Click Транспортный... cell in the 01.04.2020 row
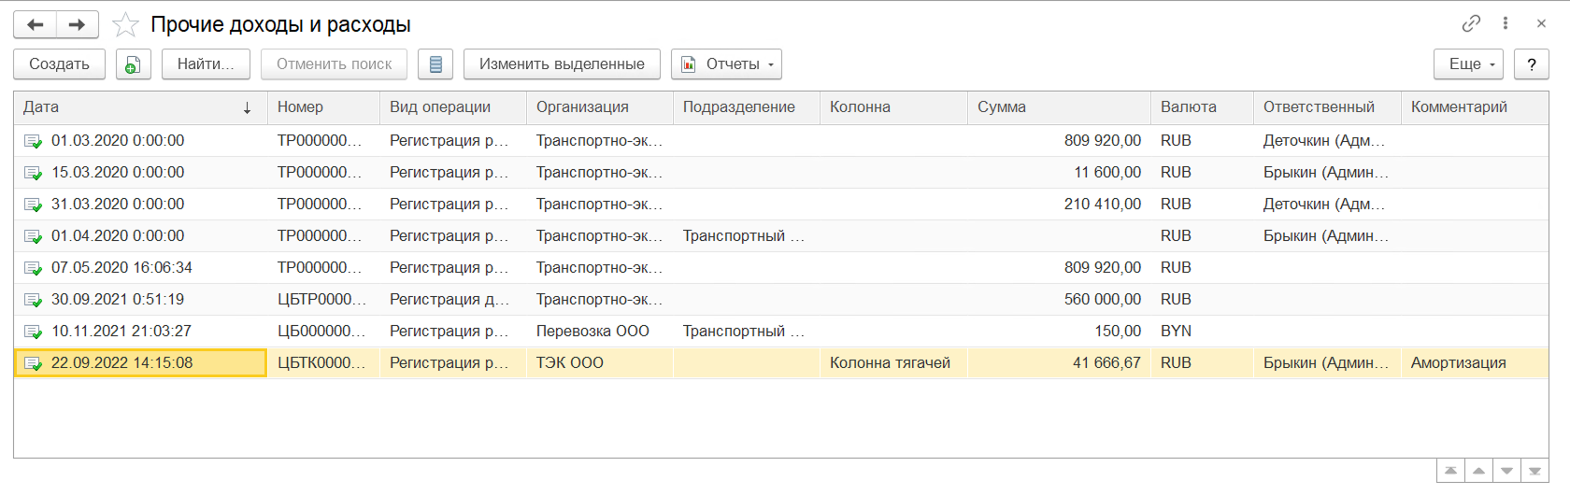Image resolution: width=1570 pixels, height=495 pixels. [747, 236]
